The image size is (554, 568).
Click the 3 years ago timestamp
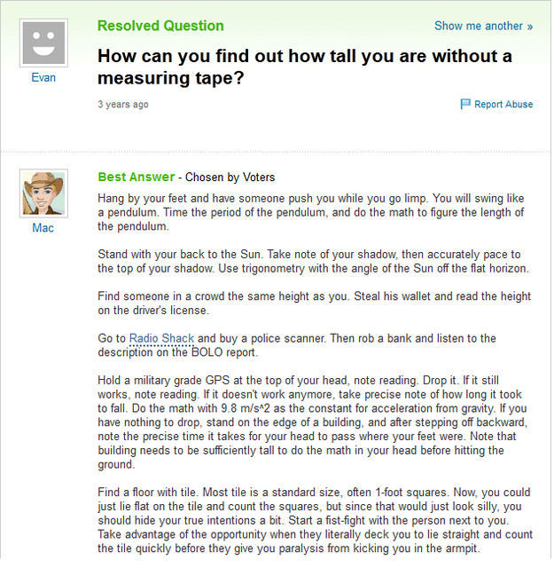point(123,105)
